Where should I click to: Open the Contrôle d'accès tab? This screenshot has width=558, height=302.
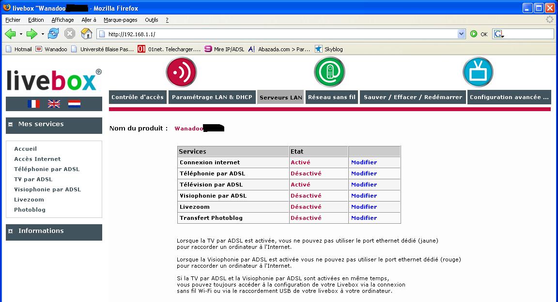138,97
